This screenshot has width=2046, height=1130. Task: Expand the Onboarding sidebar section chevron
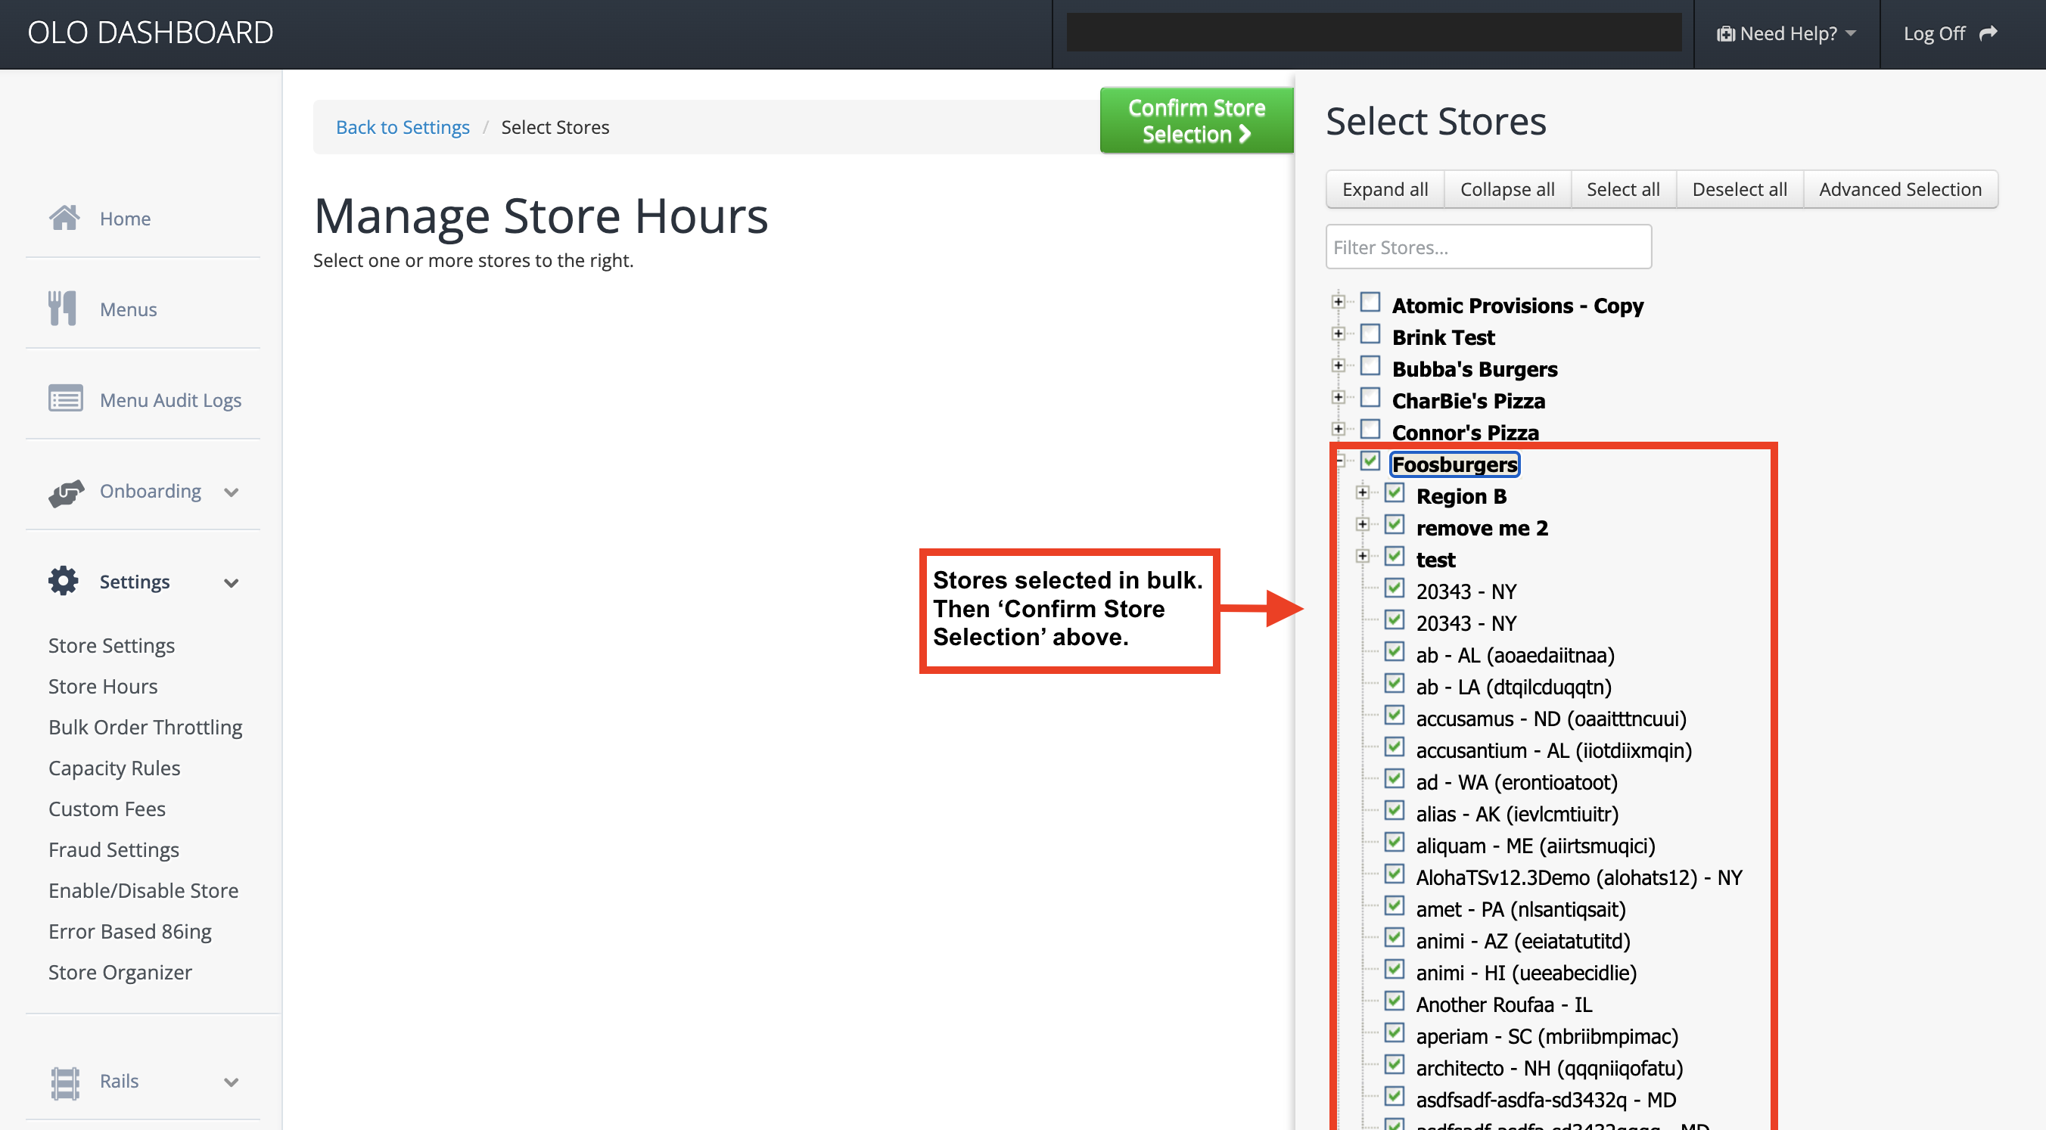click(x=231, y=492)
